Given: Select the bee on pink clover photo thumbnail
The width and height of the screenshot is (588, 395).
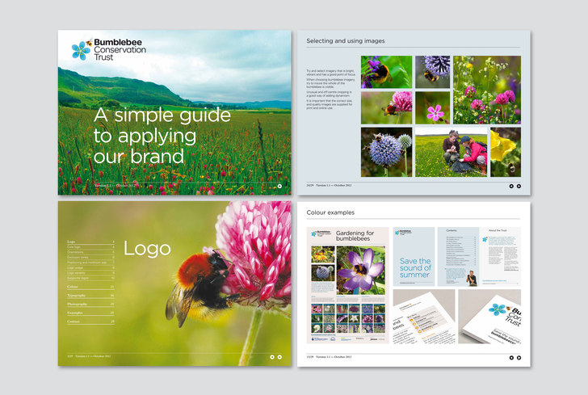Looking at the screenshot, I should point(386,107).
